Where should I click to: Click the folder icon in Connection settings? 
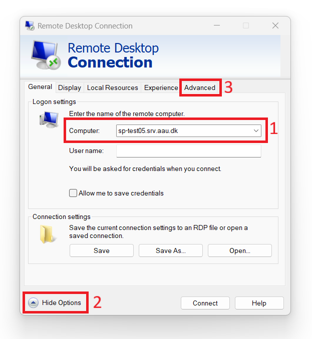point(48,234)
